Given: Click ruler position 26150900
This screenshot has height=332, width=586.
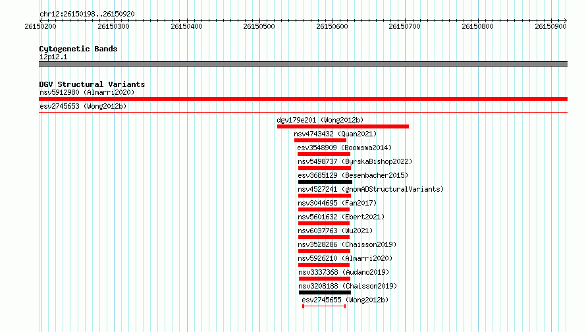Looking at the screenshot, I should click(x=550, y=26).
